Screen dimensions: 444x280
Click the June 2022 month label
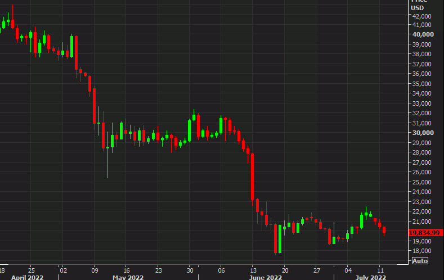266,276
